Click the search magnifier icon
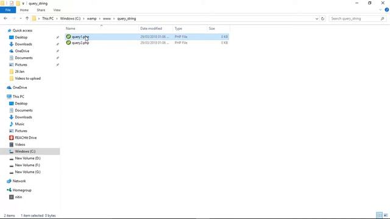The height and width of the screenshot is (219, 390). click(x=383, y=19)
